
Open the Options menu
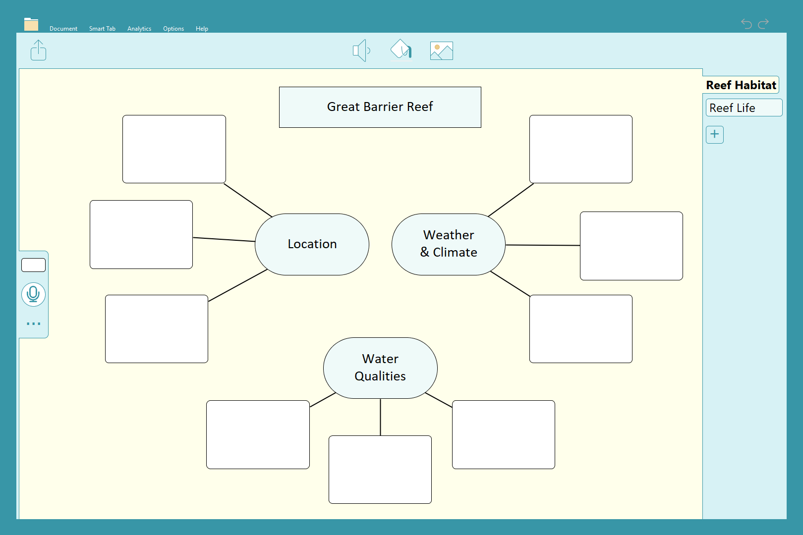173,29
